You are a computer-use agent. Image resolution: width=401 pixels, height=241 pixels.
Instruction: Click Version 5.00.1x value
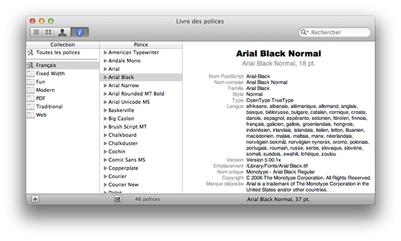point(263,160)
